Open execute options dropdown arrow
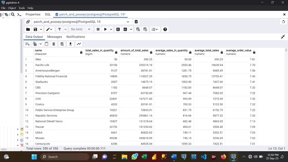This screenshot has width=288, height=162. click(111, 29)
